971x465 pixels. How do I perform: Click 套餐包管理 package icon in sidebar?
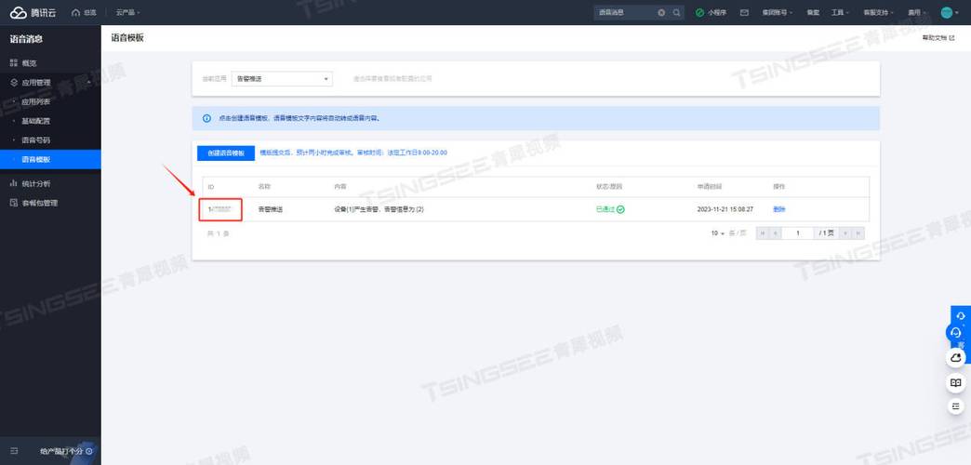coord(14,203)
